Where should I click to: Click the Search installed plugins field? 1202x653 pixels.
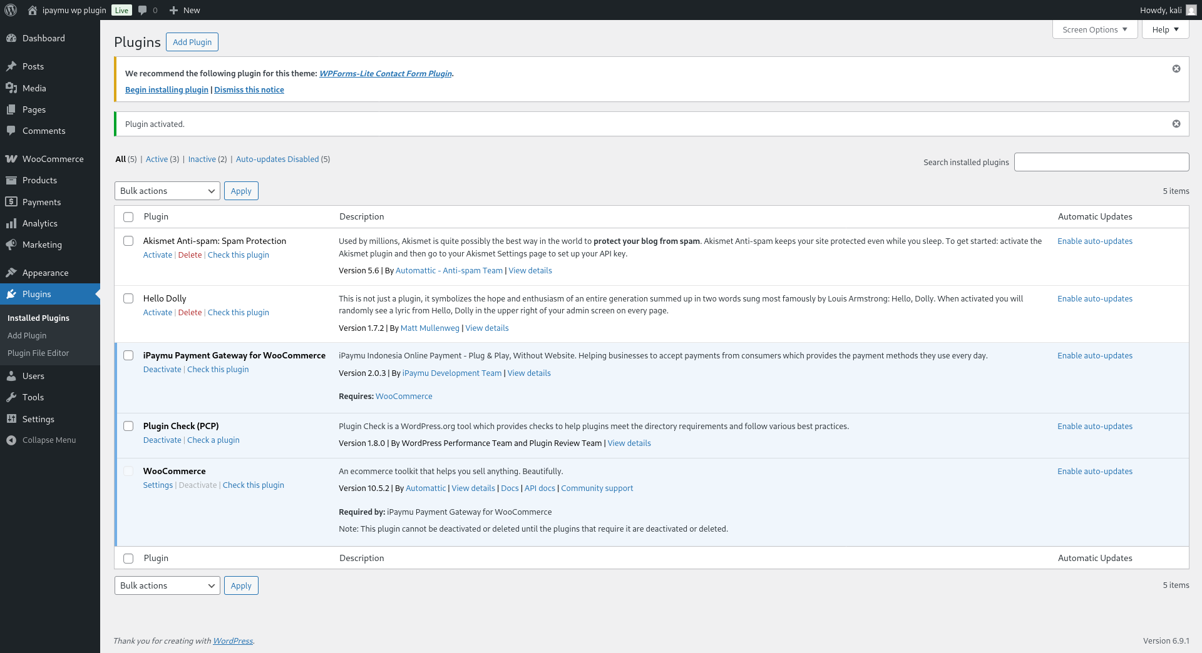1101,162
